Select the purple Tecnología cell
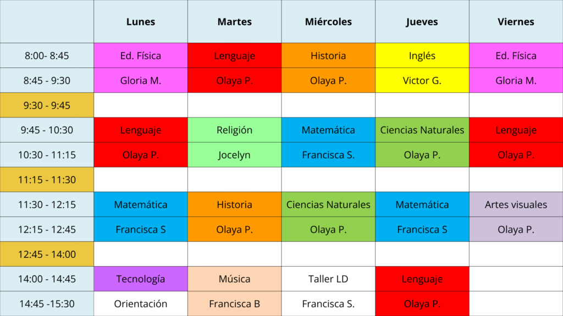This screenshot has width=563, height=316. 141,279
